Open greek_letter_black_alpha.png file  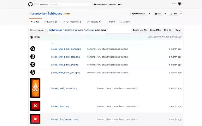pyautogui.click(x=66, y=49)
